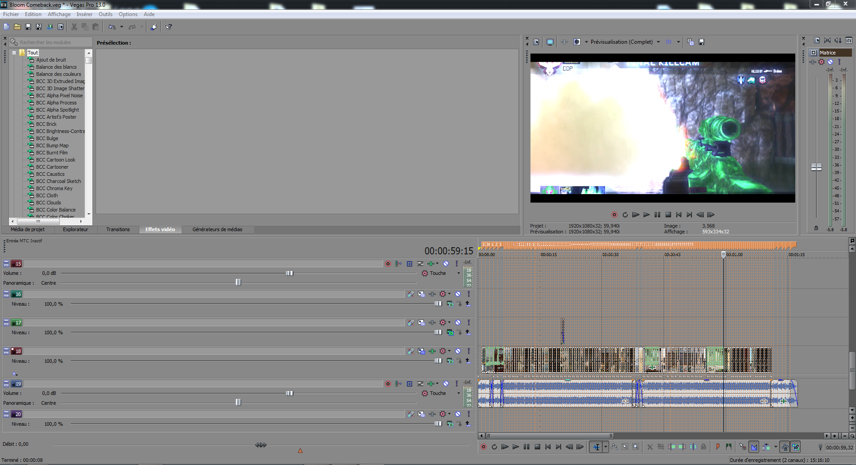
Task: Switch to the Média de projet tab
Action: pyautogui.click(x=28, y=229)
